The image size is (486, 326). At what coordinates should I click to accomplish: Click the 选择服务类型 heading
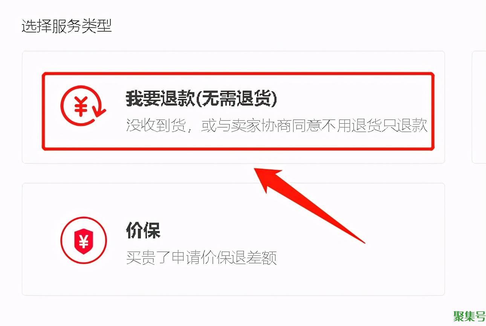point(67,26)
